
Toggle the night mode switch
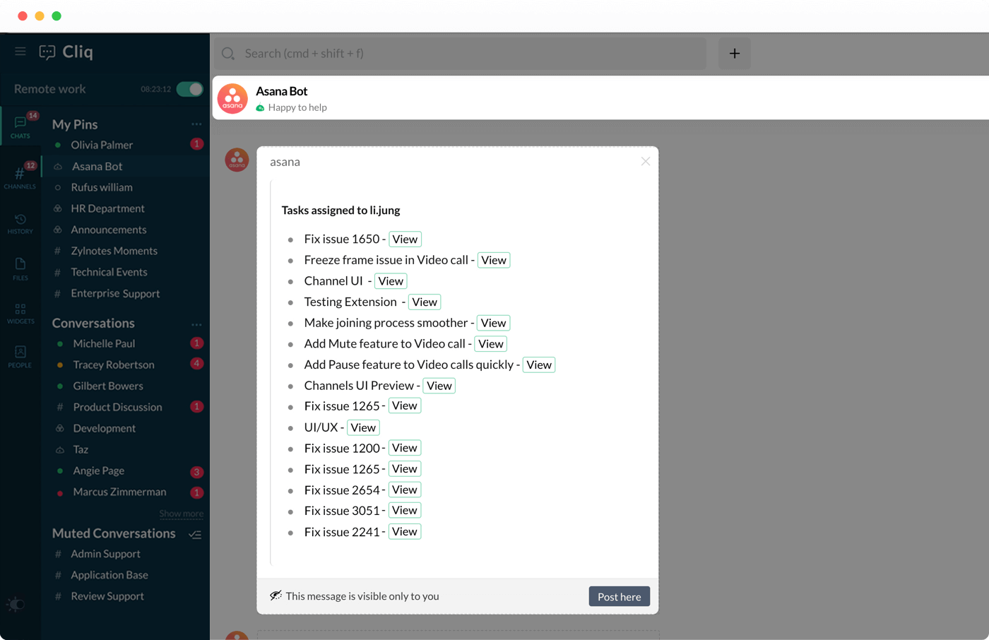click(x=16, y=604)
